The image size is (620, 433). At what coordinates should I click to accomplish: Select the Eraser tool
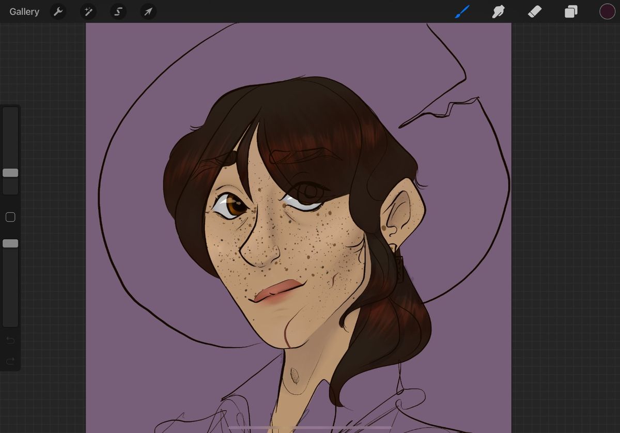click(534, 11)
